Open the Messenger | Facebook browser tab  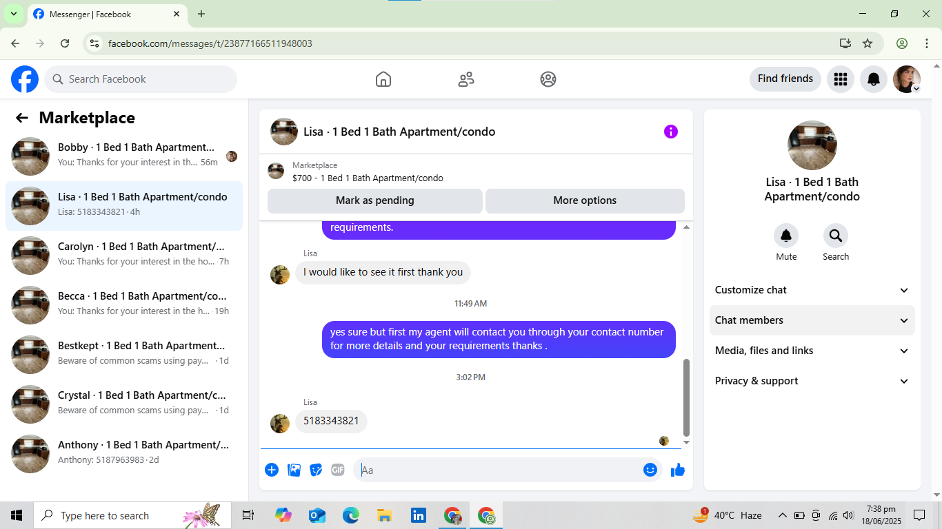(x=107, y=14)
